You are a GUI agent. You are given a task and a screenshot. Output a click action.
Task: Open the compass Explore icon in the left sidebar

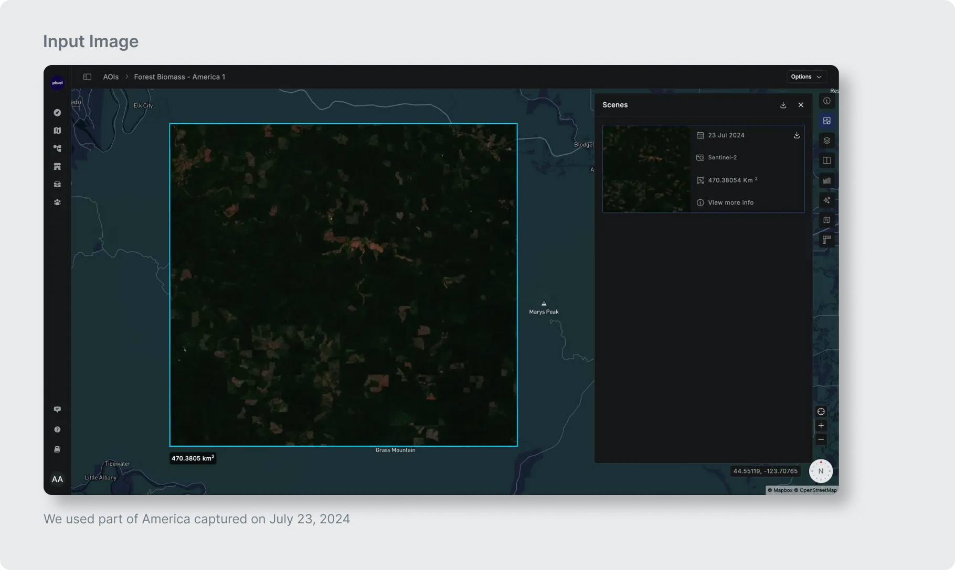pos(57,113)
